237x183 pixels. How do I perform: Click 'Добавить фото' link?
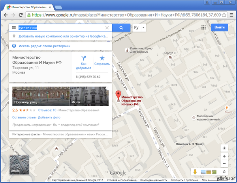point(49,117)
